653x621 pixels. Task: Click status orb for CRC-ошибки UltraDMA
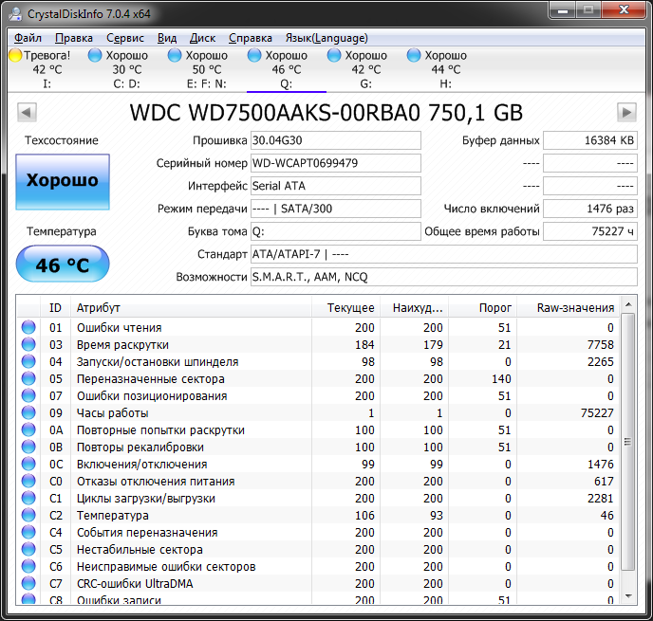coord(28,583)
